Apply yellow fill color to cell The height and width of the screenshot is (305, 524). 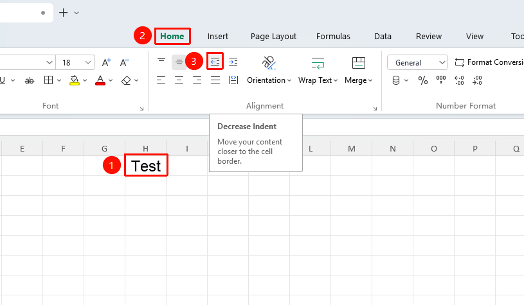point(74,80)
